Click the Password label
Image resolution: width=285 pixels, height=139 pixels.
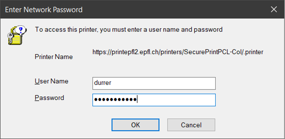click(x=49, y=98)
